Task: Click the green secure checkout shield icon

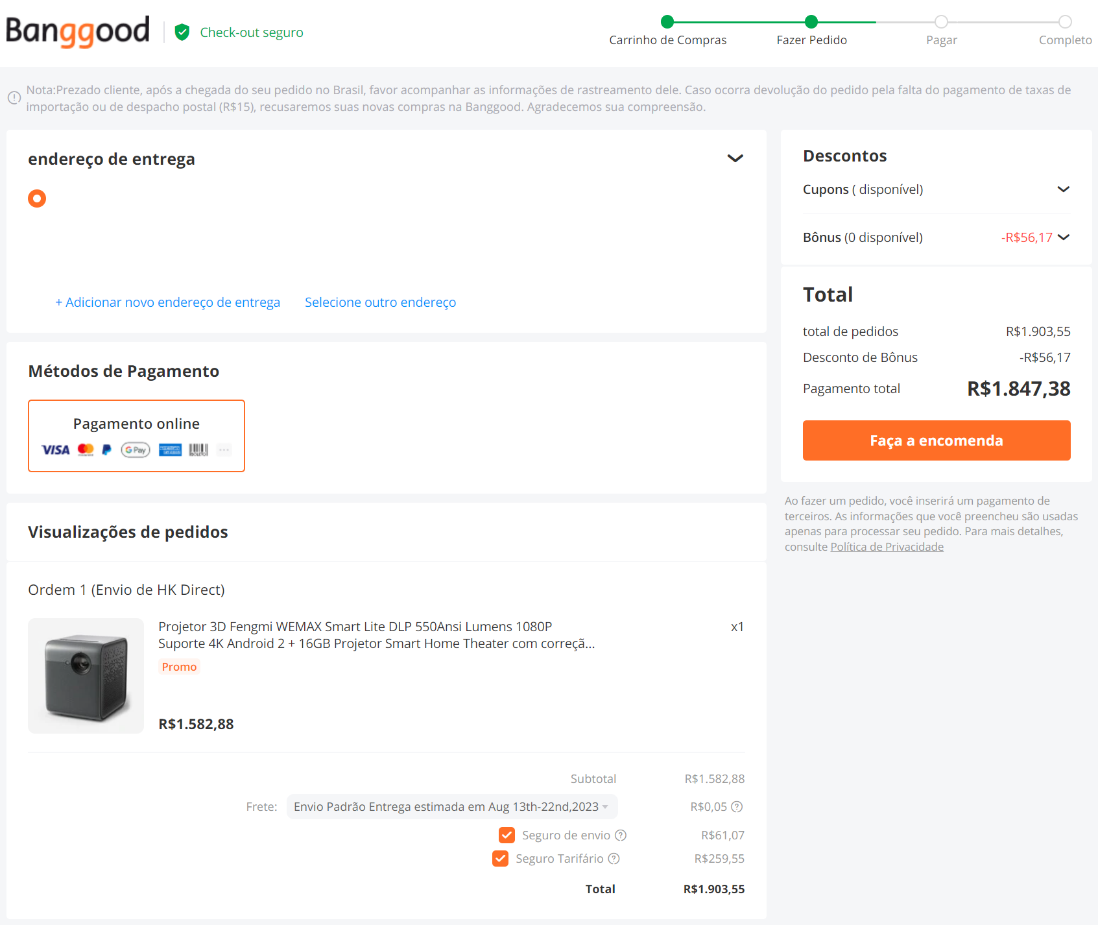Action: (x=182, y=32)
